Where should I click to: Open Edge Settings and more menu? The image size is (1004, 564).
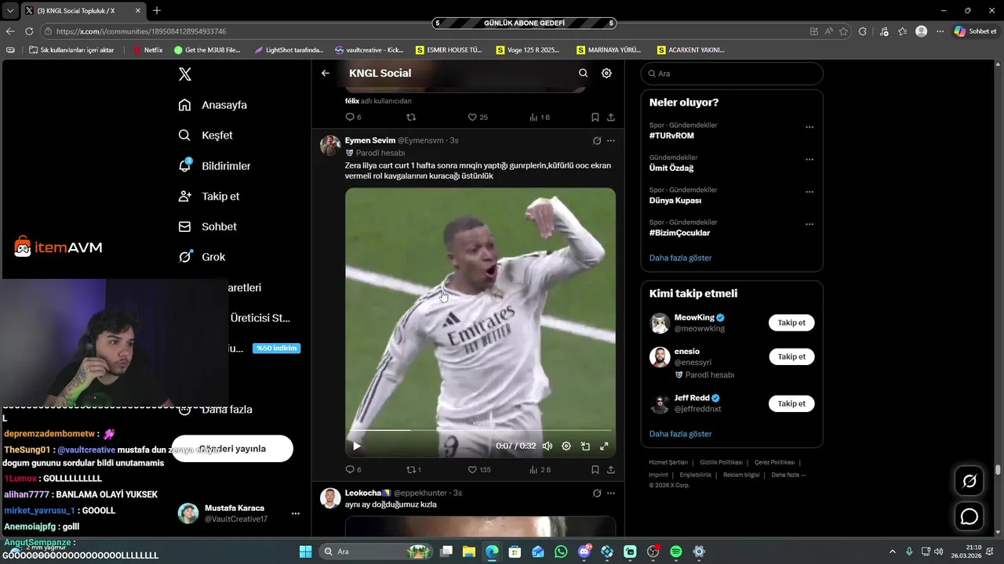pos(940,31)
